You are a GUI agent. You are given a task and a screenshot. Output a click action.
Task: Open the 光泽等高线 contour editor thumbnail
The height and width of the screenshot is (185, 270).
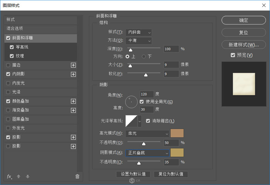pos(131,121)
